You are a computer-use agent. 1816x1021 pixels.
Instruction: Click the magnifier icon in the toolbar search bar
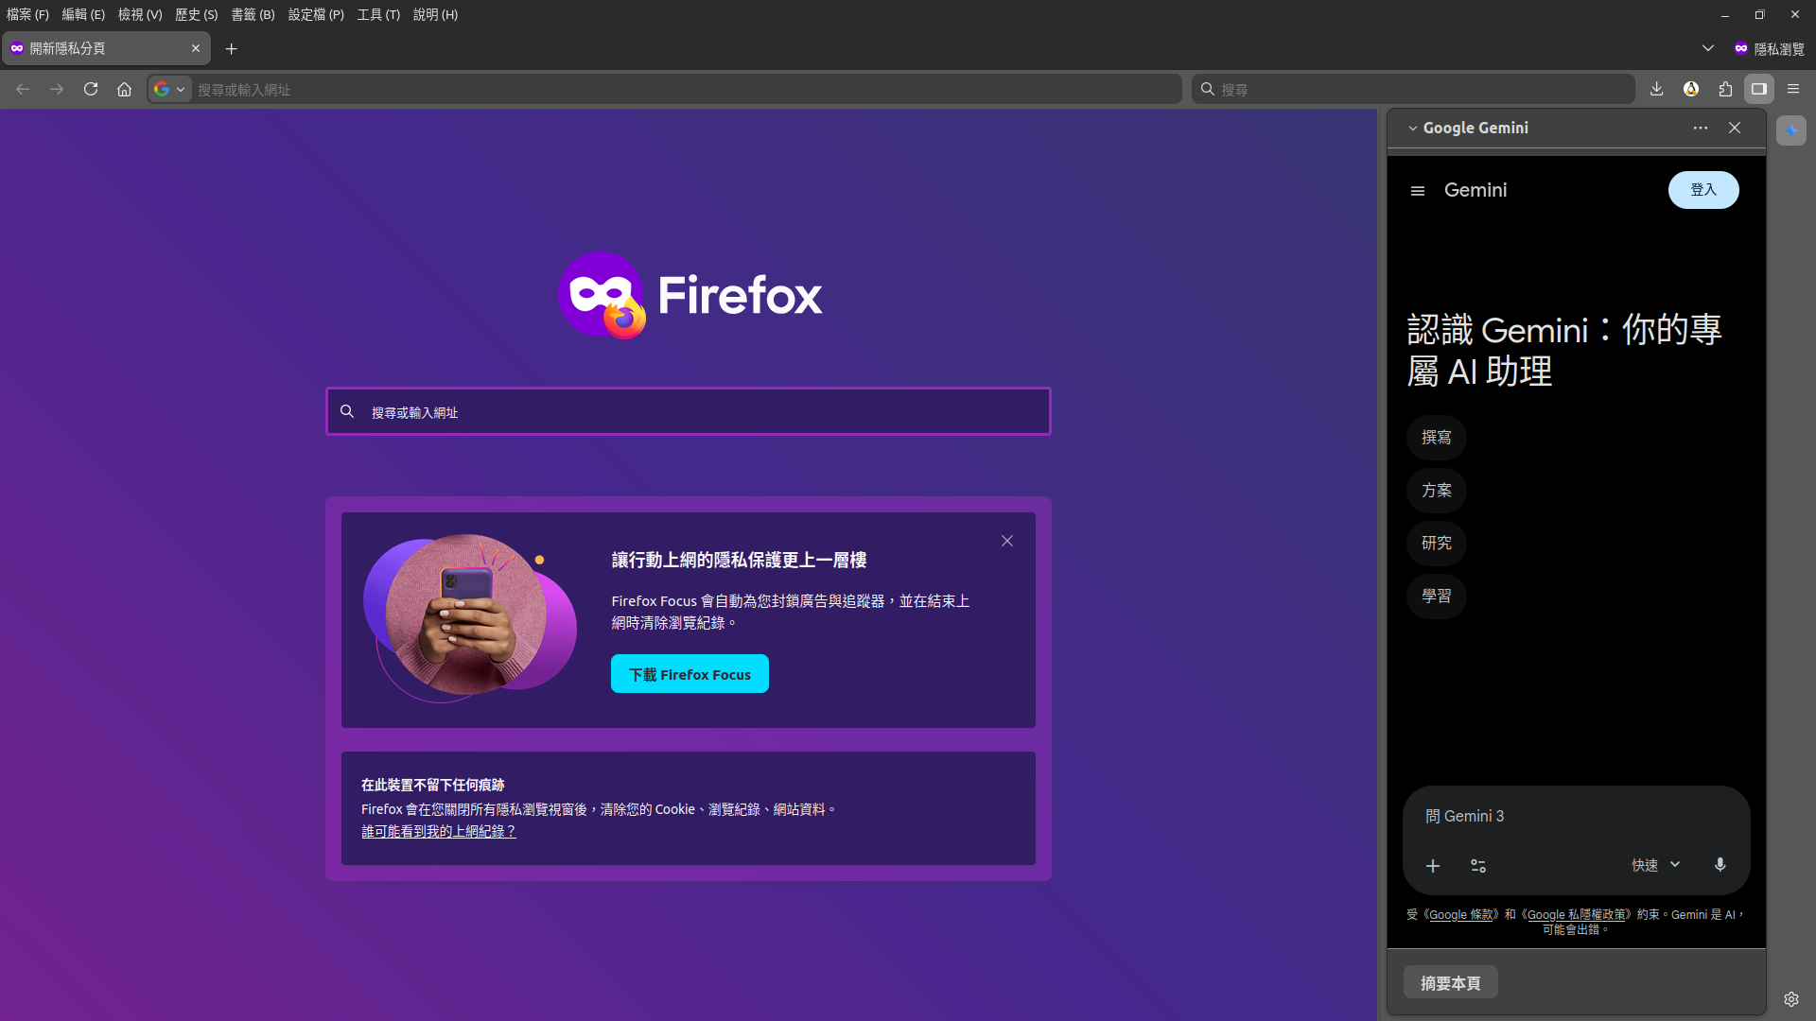1208,89
